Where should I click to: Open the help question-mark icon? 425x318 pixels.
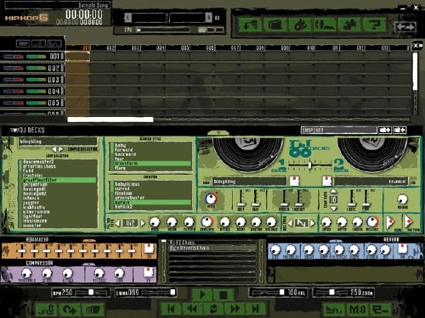(375, 25)
